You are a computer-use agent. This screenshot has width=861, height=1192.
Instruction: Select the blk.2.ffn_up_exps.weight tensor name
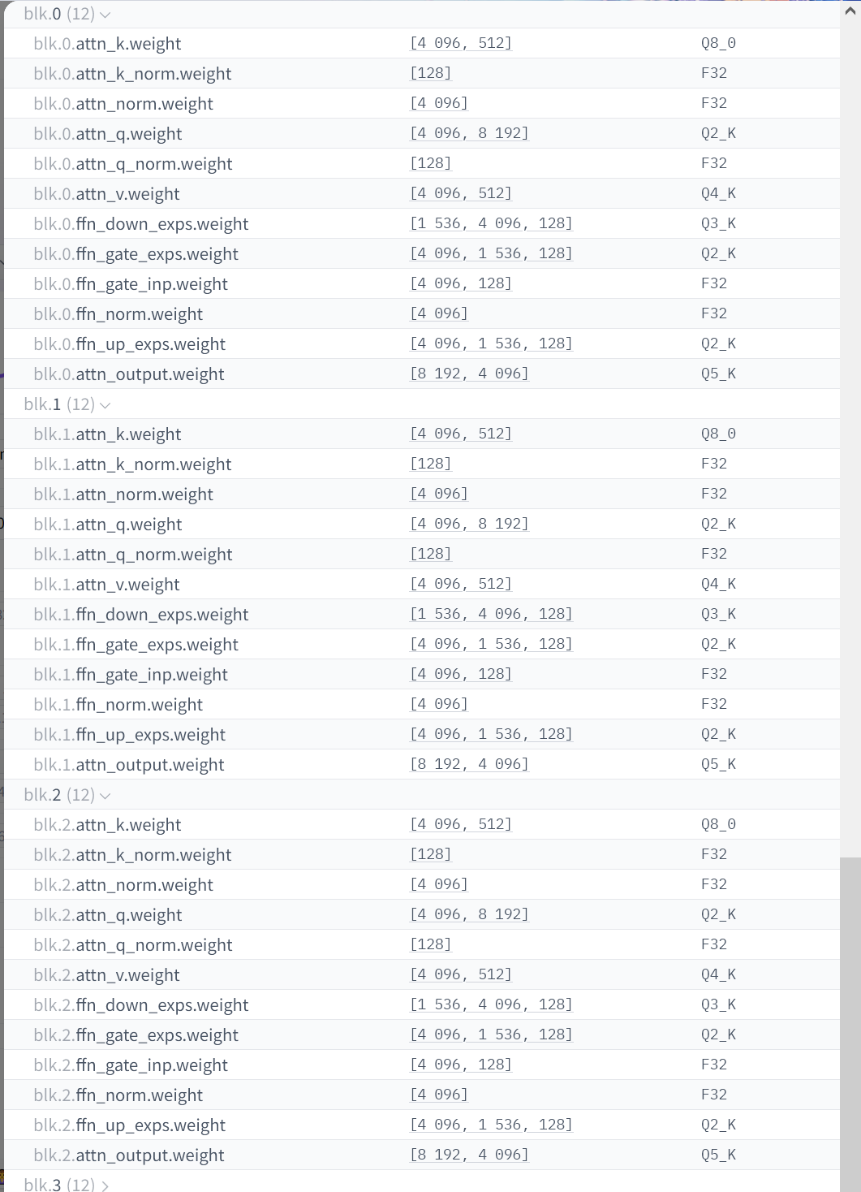[x=129, y=1125]
